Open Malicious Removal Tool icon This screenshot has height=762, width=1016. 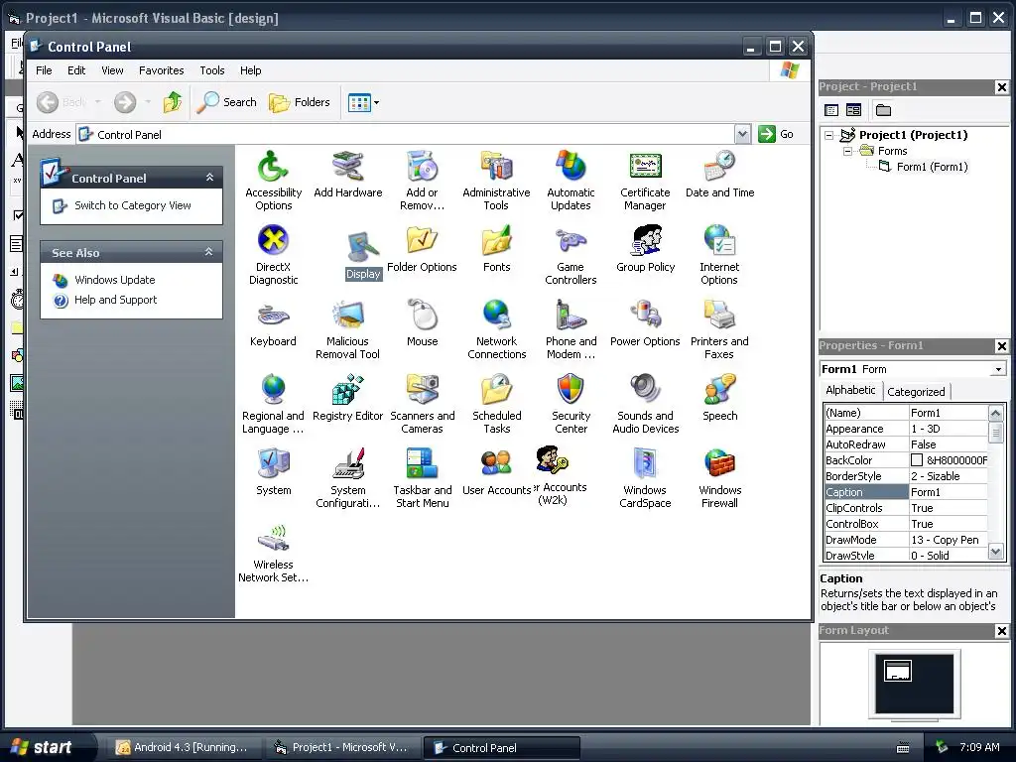[348, 328]
